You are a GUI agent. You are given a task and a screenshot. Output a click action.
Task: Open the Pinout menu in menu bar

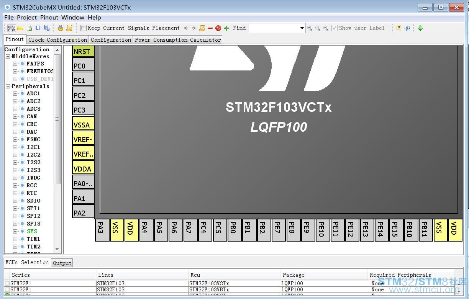(x=49, y=17)
